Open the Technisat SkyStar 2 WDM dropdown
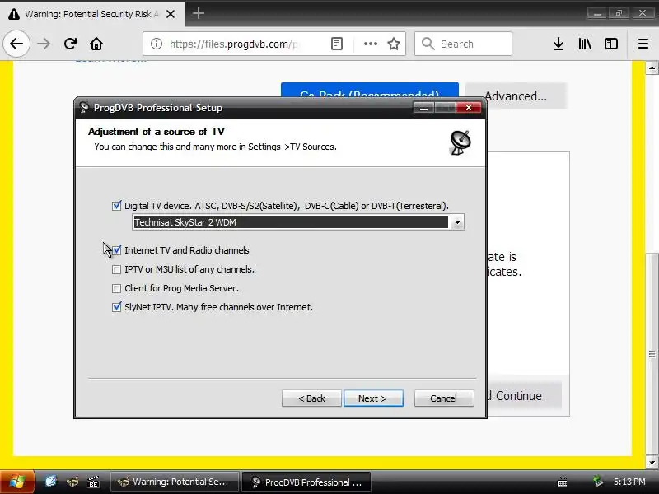659x494 pixels. [x=457, y=221]
